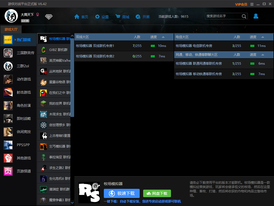Select the PPSSPP category icon
Viewport: 274px width, 206px height.
pyautogui.click(x=8, y=145)
